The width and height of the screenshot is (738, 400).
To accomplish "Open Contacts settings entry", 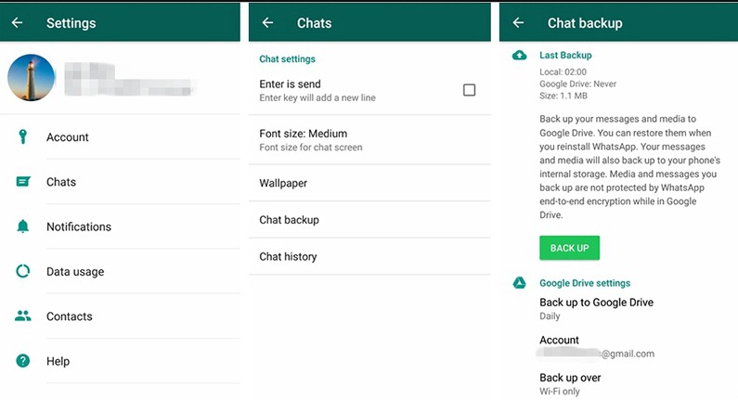I will point(120,316).
